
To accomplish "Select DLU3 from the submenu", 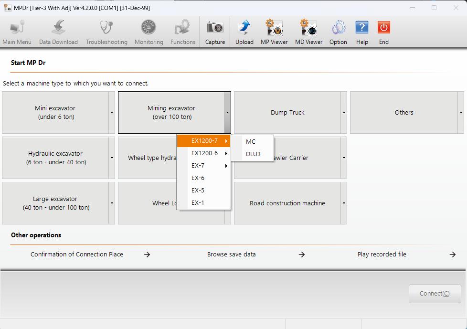I will 253,154.
